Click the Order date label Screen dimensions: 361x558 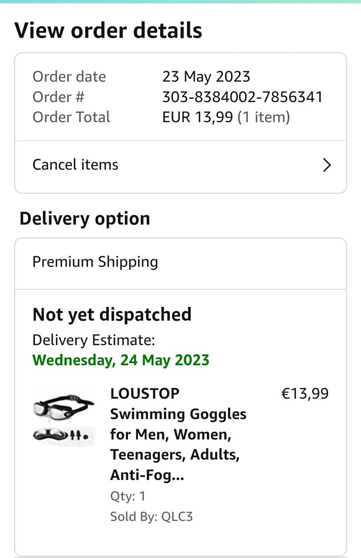coord(69,77)
